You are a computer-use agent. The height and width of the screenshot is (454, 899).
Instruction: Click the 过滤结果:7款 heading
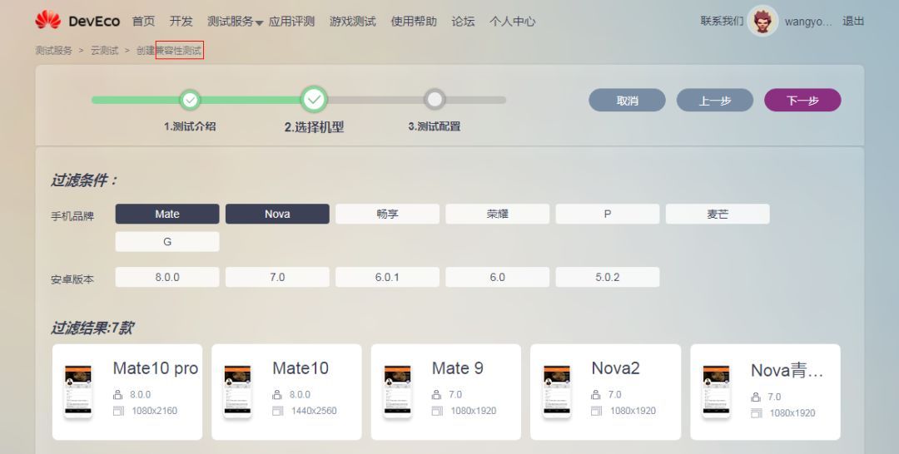coord(92,328)
